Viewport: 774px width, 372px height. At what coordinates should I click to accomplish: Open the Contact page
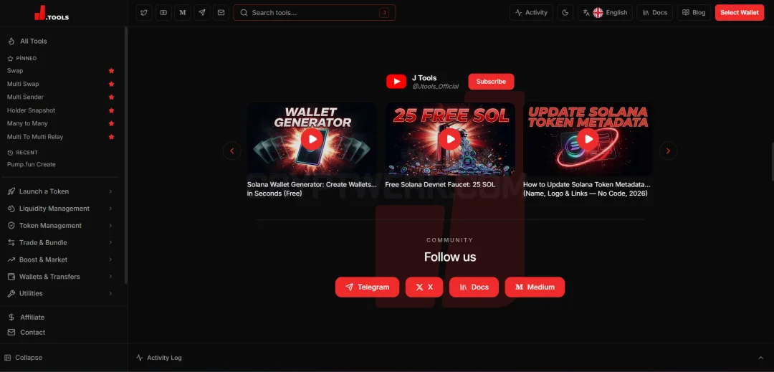point(32,333)
